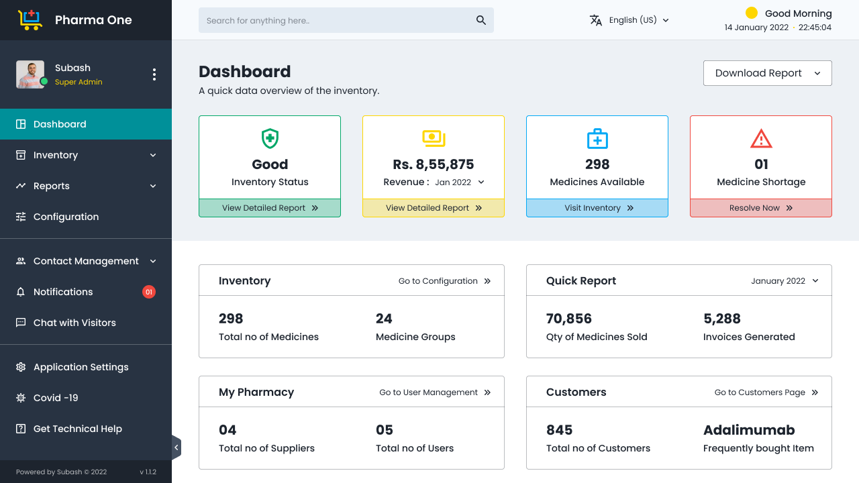The height and width of the screenshot is (483, 859).
Task: Click the Covid-19 virus icon
Action: (21, 398)
